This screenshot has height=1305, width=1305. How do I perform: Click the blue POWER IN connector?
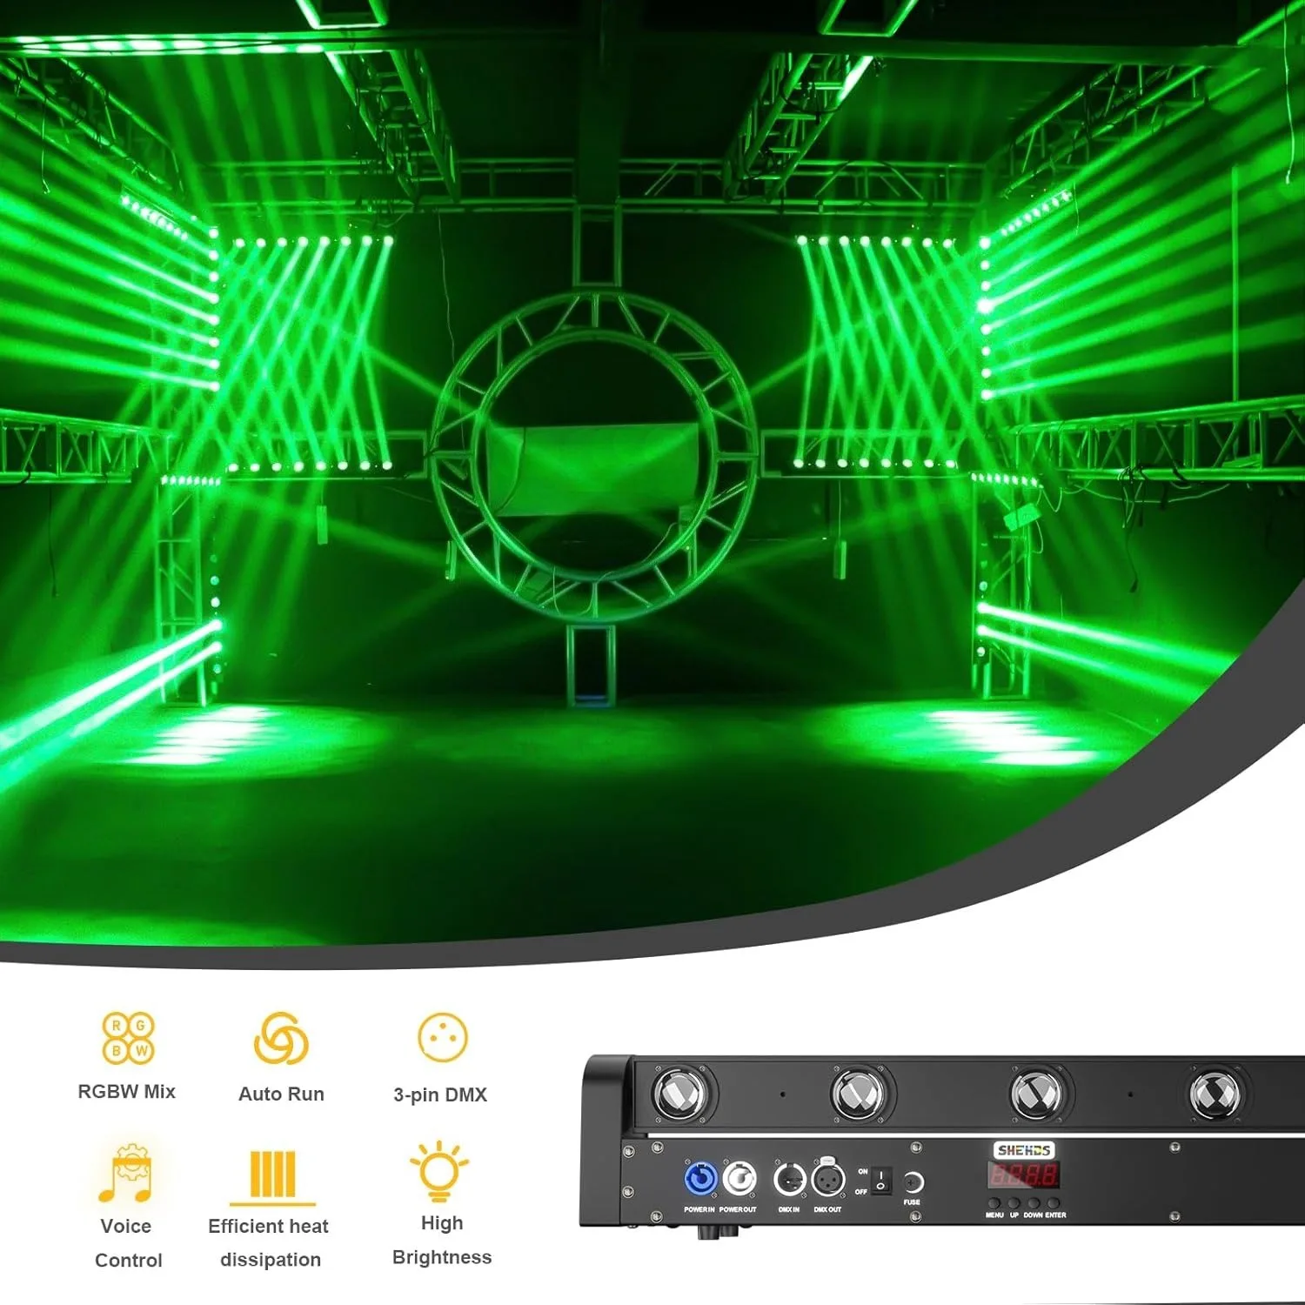tap(700, 1178)
